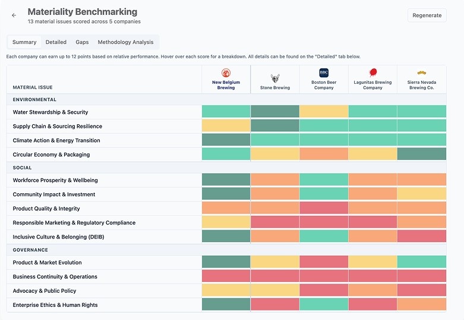This screenshot has height=320, width=464.
Task: Click the Stone Brewing gargoyle logo
Action: pyautogui.click(x=275, y=79)
